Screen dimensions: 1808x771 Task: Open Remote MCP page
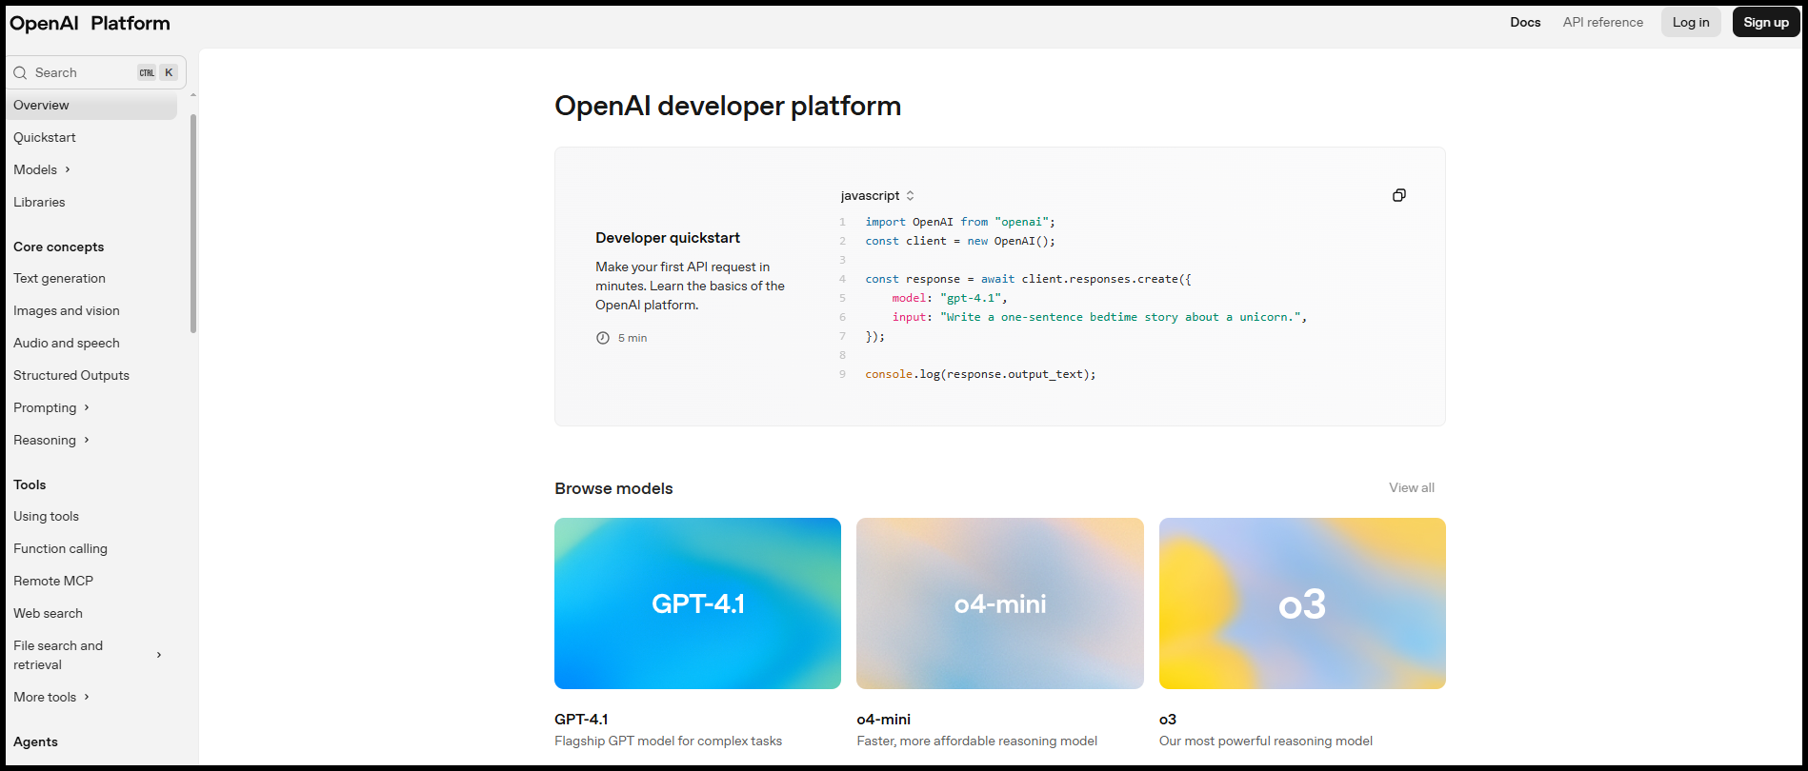pos(53,581)
